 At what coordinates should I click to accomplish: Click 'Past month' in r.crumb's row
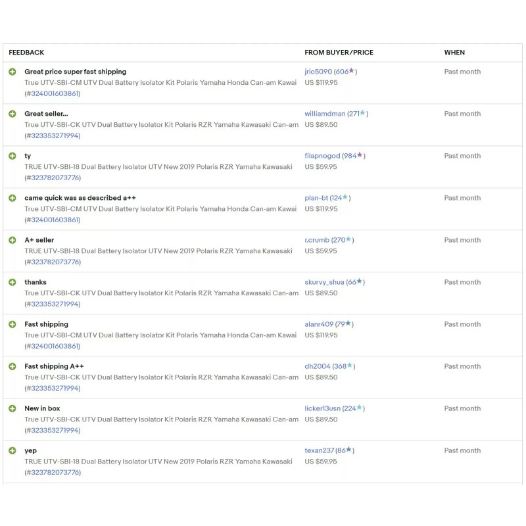coord(462,240)
